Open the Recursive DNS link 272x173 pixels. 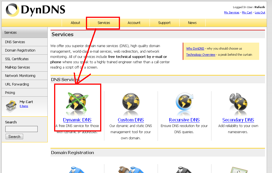click(184, 120)
